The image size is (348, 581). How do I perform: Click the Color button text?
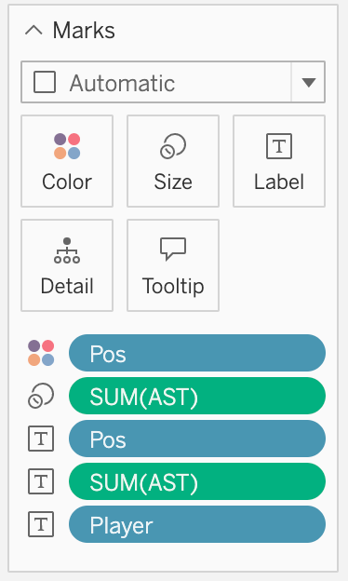coord(67,182)
